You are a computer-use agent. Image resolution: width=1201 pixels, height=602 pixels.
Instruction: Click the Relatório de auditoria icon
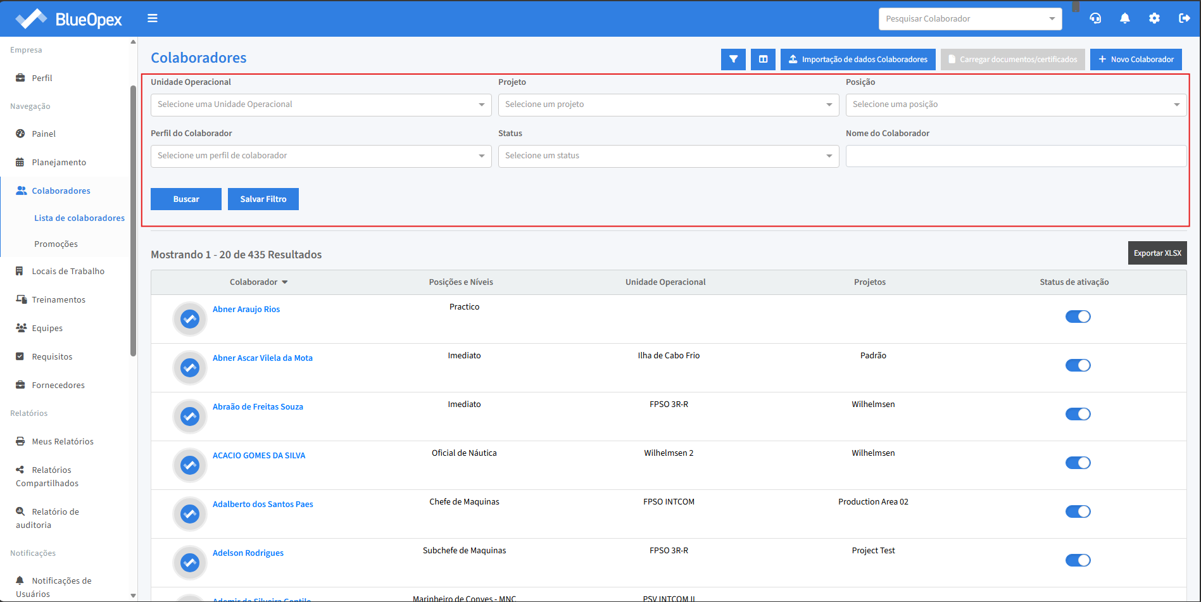click(x=20, y=511)
